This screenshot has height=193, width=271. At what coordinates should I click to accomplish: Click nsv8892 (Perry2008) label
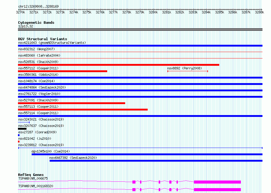coord(185,68)
